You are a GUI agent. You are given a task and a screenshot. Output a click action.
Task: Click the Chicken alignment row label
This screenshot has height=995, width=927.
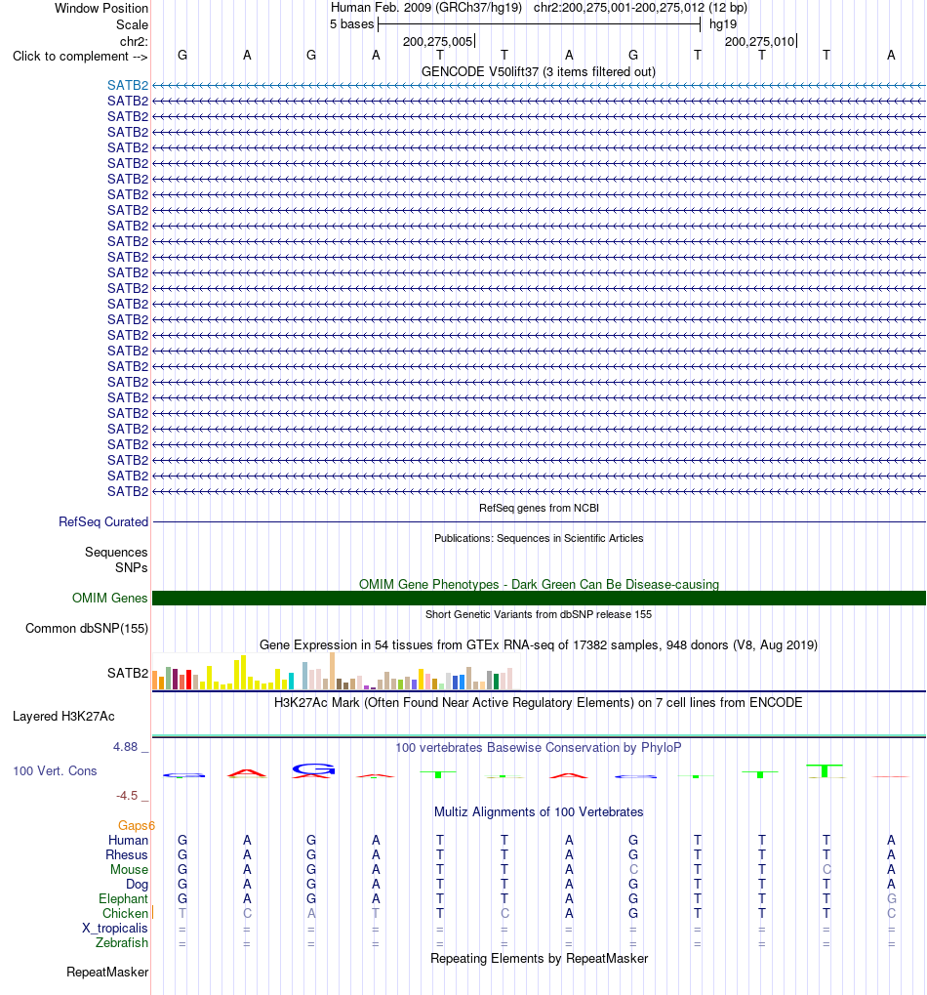pos(126,913)
